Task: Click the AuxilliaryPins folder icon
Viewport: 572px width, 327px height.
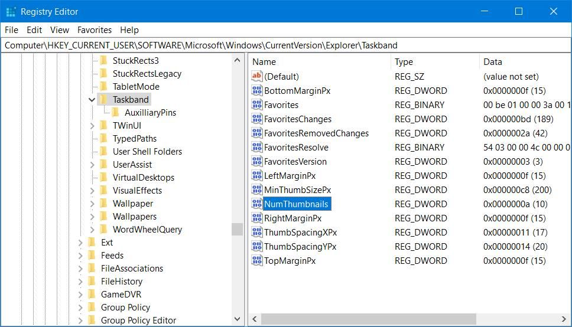Action: point(116,112)
